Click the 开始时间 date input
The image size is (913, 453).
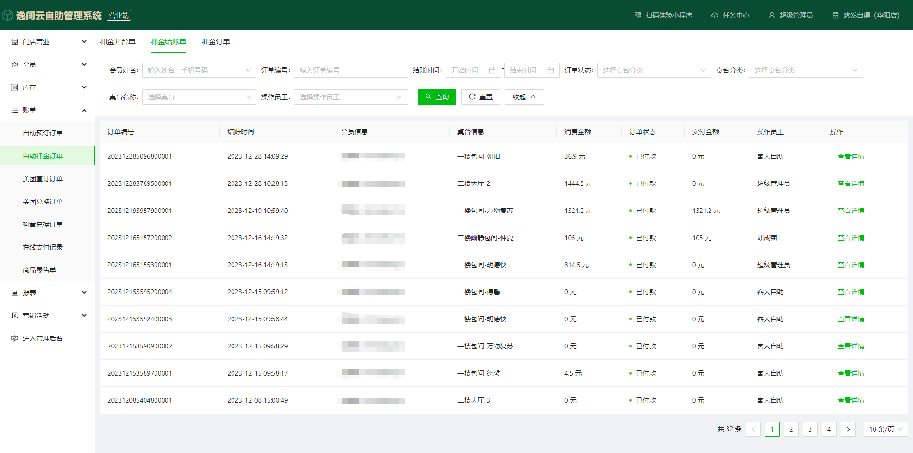tap(473, 70)
